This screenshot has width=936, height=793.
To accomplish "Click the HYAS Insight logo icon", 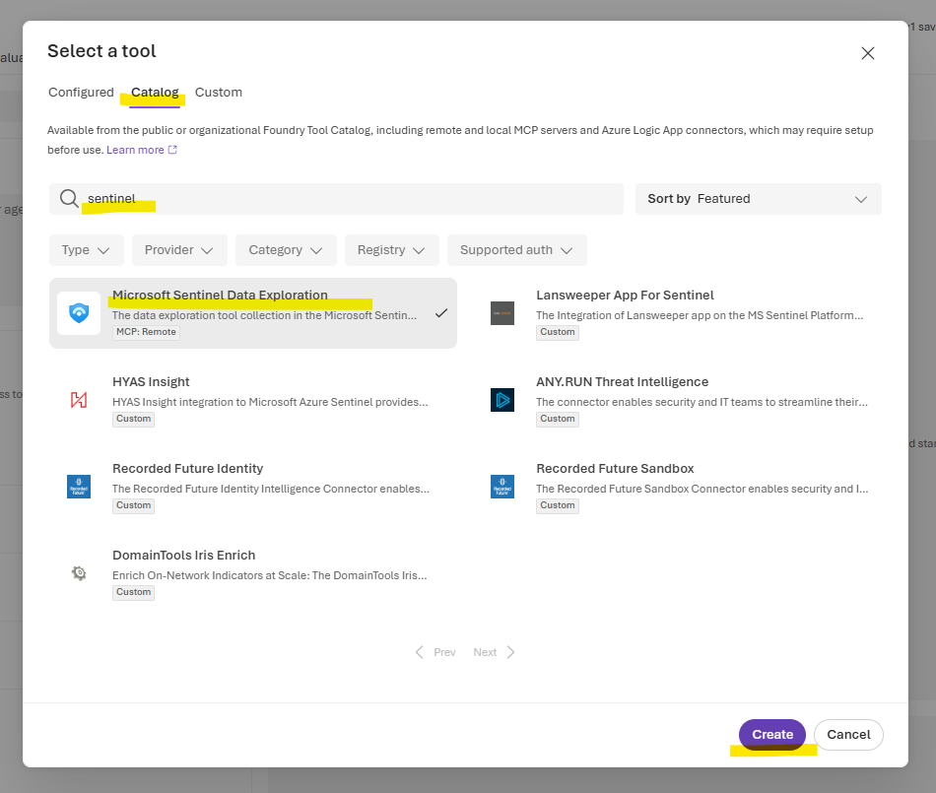I will (79, 400).
